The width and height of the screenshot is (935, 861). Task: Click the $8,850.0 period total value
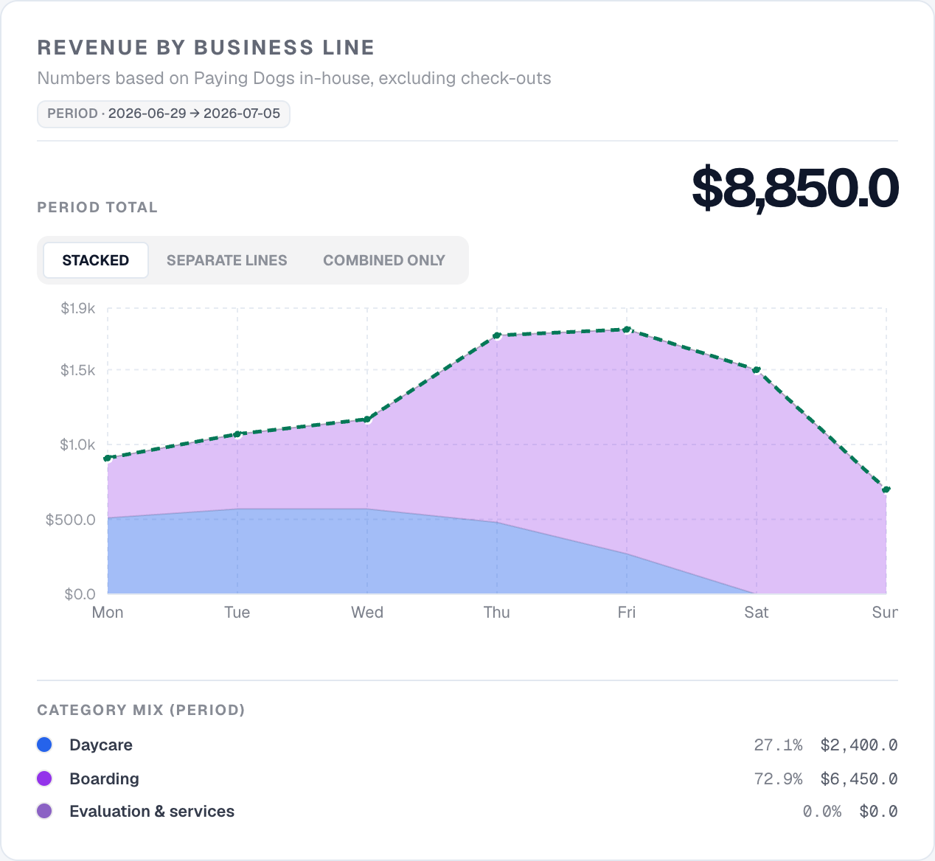[x=795, y=188]
